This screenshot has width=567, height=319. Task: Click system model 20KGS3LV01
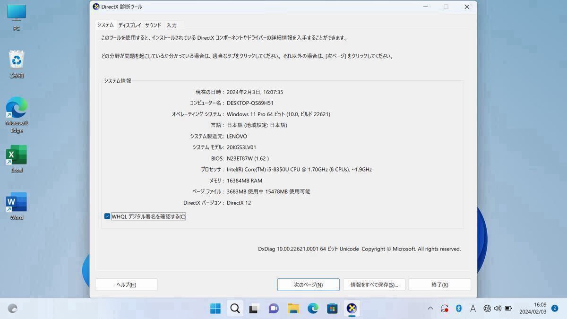pyautogui.click(x=241, y=147)
